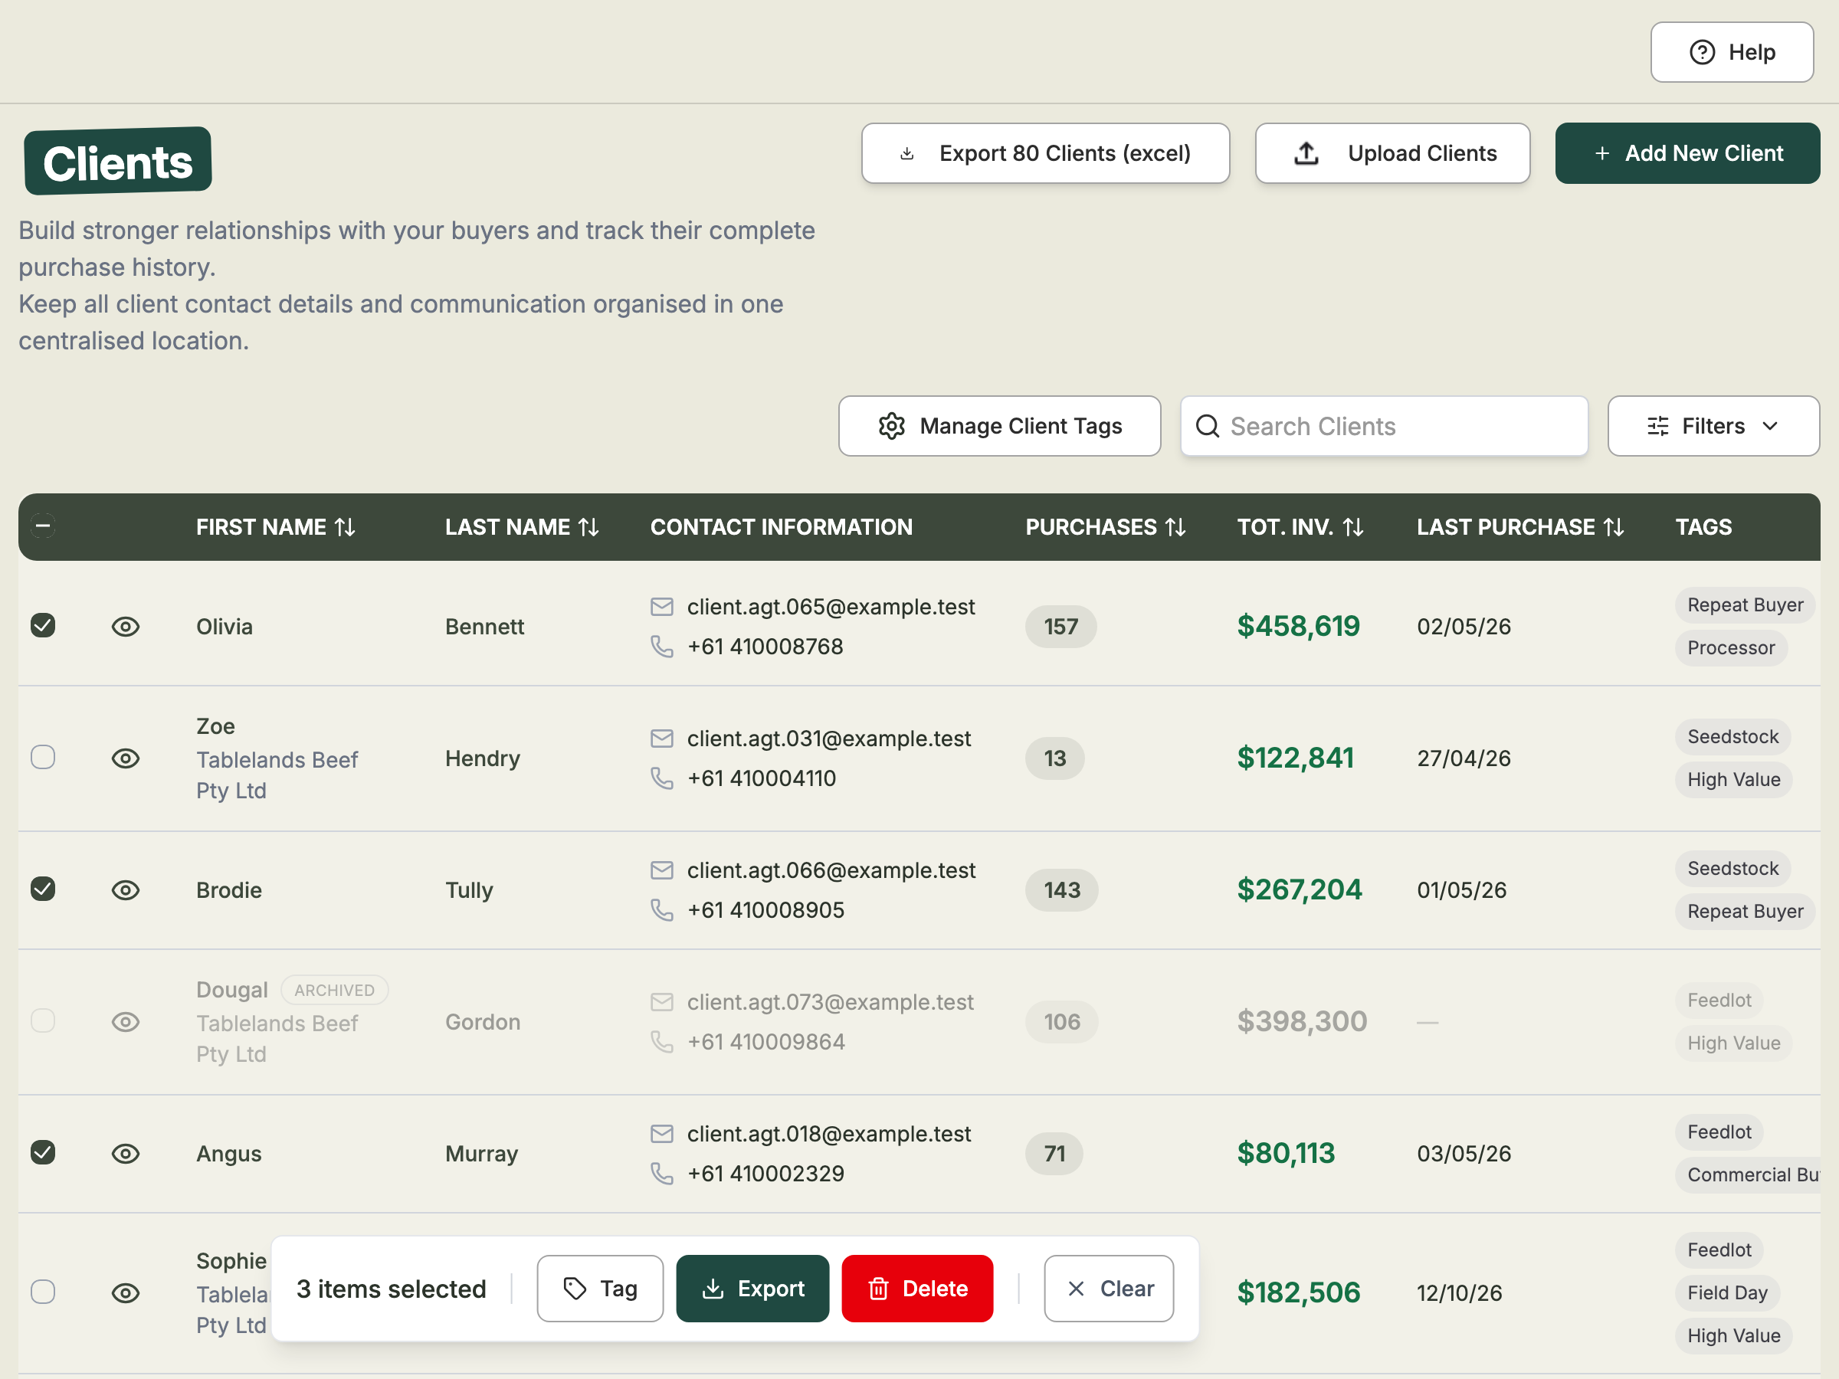Open the Filters dropdown

click(x=1713, y=427)
